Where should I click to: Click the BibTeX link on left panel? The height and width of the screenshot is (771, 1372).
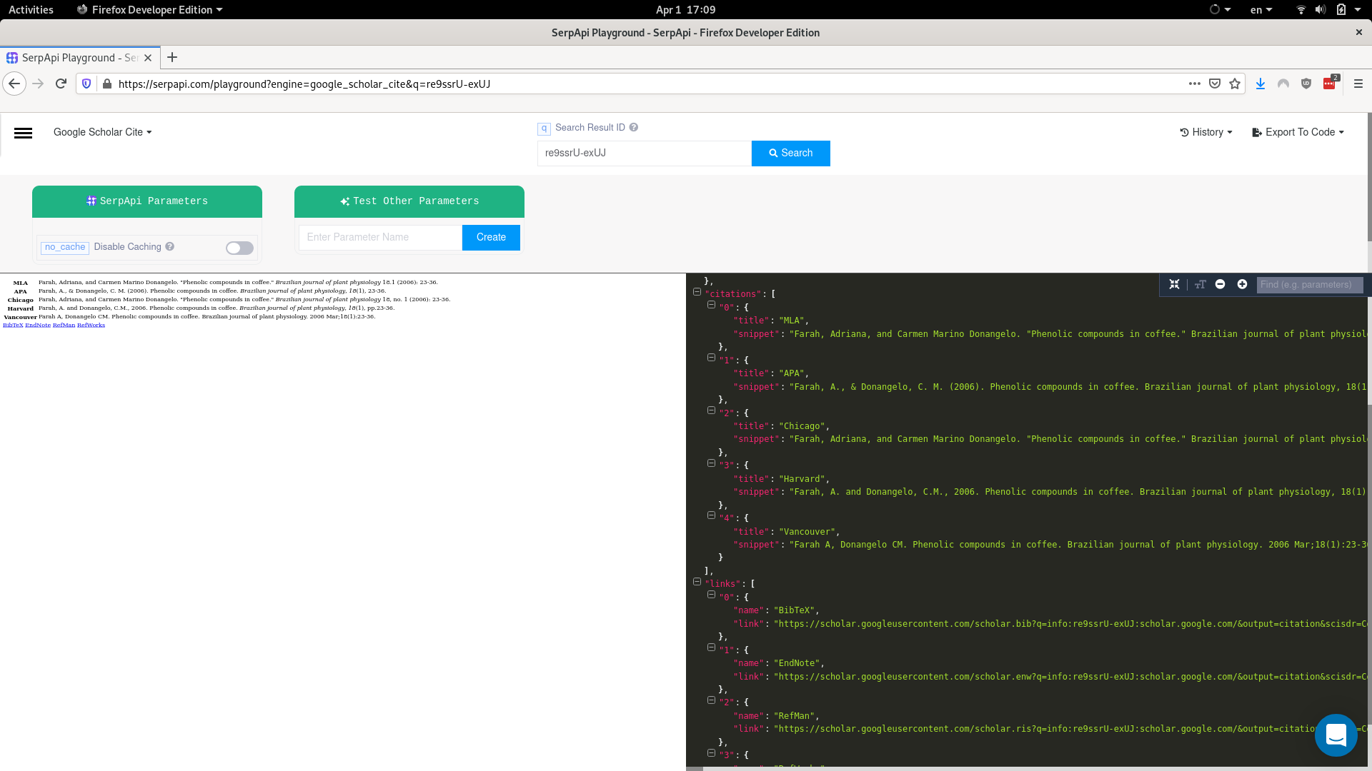click(12, 324)
